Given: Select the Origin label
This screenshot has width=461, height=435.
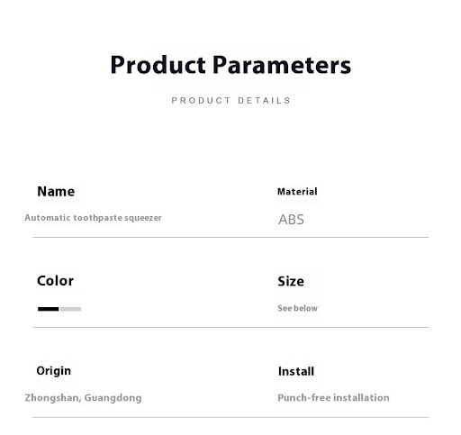Looking at the screenshot, I should pos(54,371).
